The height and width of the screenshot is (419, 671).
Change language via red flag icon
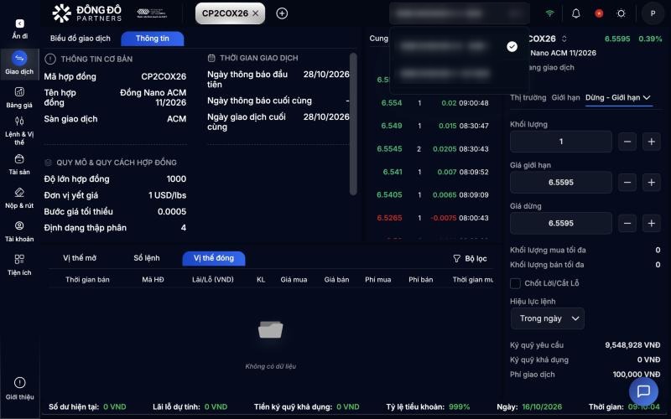point(599,13)
